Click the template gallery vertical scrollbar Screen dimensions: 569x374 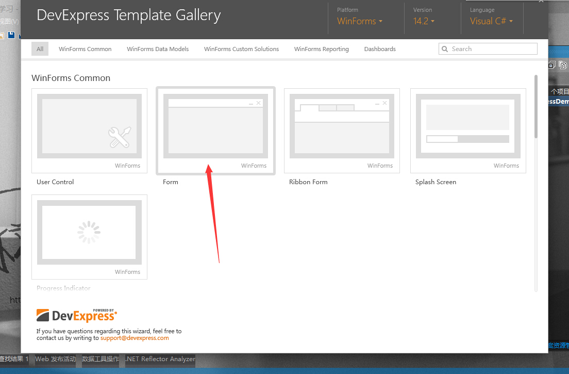536,106
